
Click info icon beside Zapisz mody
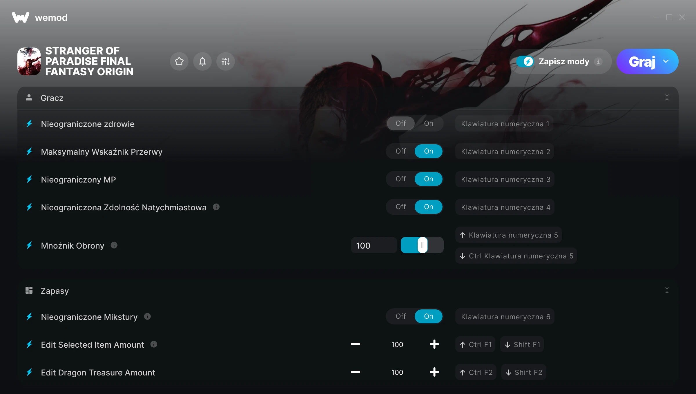point(598,61)
